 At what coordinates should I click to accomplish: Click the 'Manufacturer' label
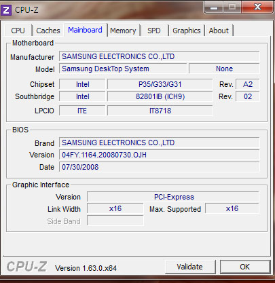(x=33, y=57)
